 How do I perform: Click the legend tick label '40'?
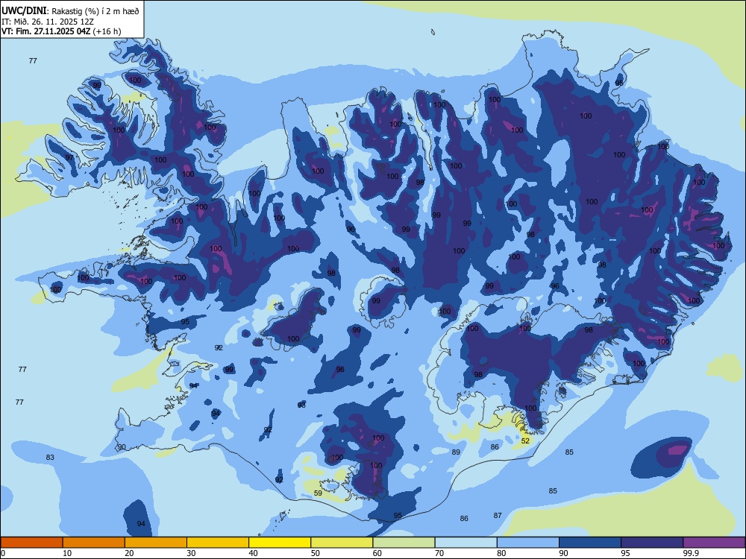coord(253,553)
